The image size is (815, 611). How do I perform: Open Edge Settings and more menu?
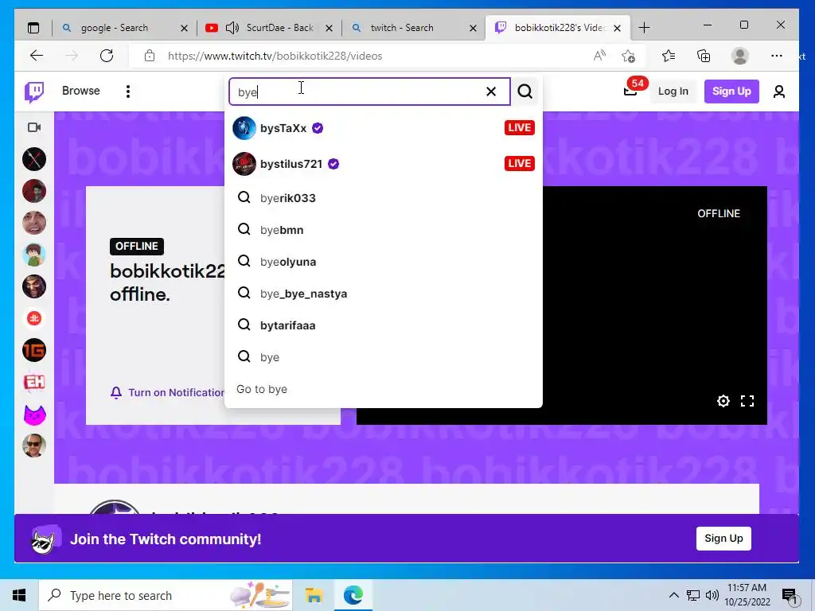pyautogui.click(x=777, y=56)
